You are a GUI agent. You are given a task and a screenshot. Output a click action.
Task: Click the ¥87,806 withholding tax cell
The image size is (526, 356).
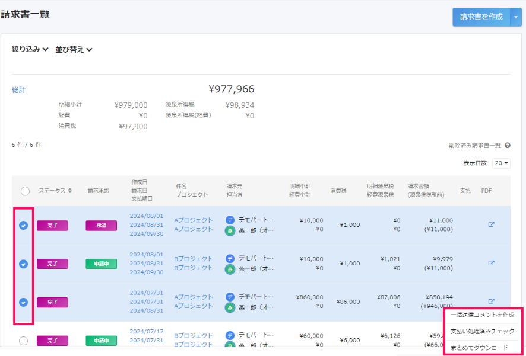click(x=388, y=297)
